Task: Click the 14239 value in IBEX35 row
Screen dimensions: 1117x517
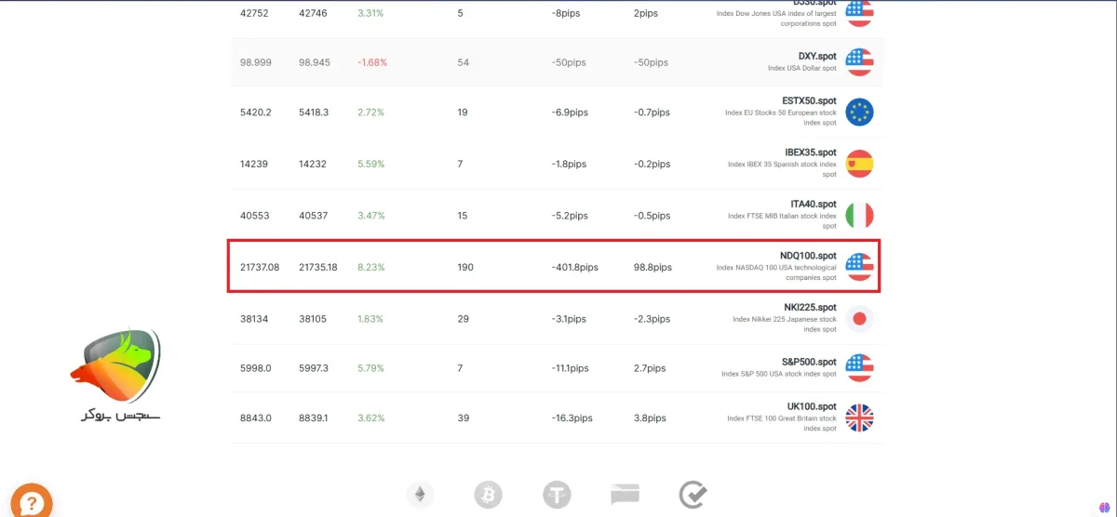Action: [254, 165]
